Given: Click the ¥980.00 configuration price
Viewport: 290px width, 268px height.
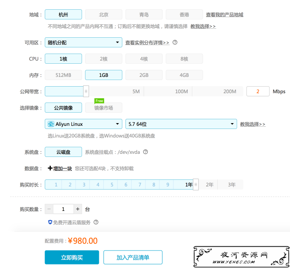Looking at the screenshot, I should [83, 241].
